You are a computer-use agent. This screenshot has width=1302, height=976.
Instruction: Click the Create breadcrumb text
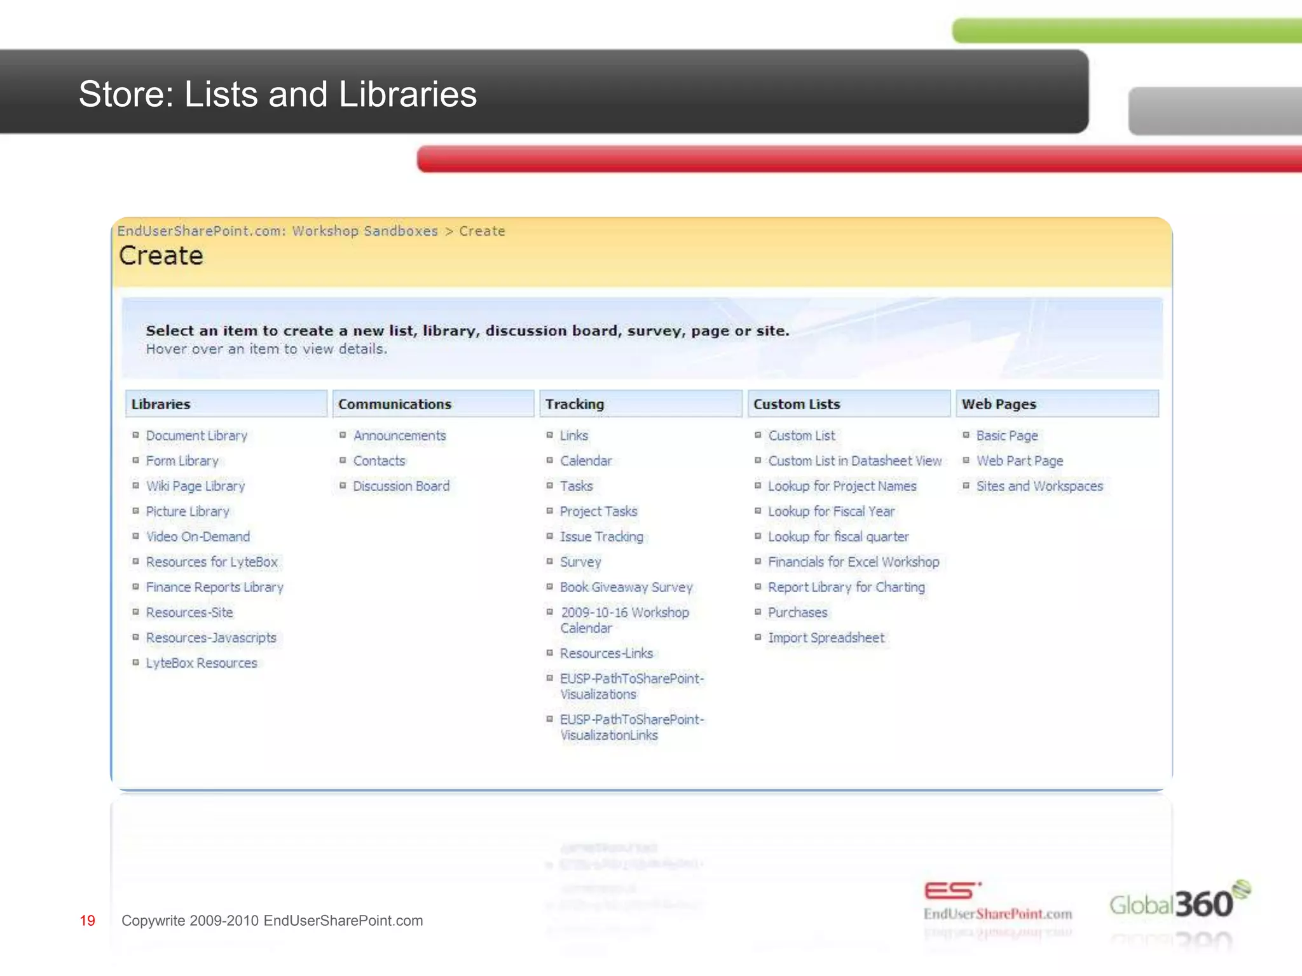pyautogui.click(x=482, y=231)
